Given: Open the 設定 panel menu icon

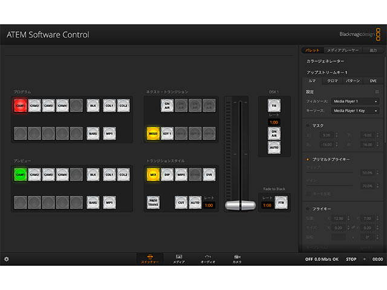Looking at the screenshot, I should point(377,92).
